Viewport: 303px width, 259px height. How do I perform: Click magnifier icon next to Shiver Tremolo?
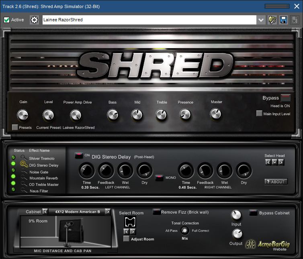click(24, 158)
